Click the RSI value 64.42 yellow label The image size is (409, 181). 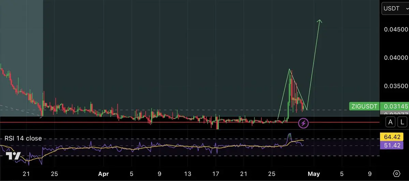click(x=392, y=137)
